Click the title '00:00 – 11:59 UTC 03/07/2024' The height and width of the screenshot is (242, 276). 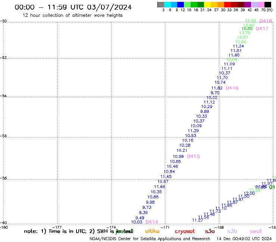[x=73, y=7]
